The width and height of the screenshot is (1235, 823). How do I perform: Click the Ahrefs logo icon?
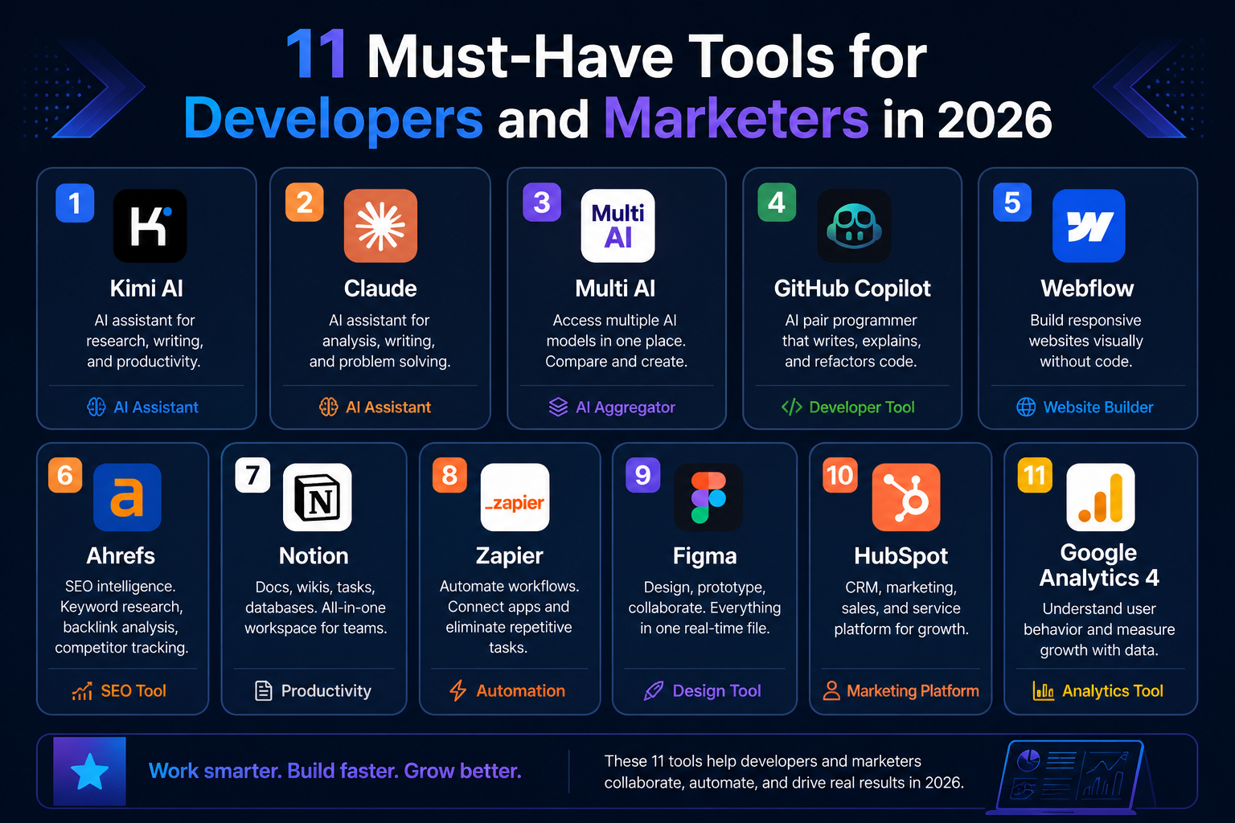(x=127, y=497)
